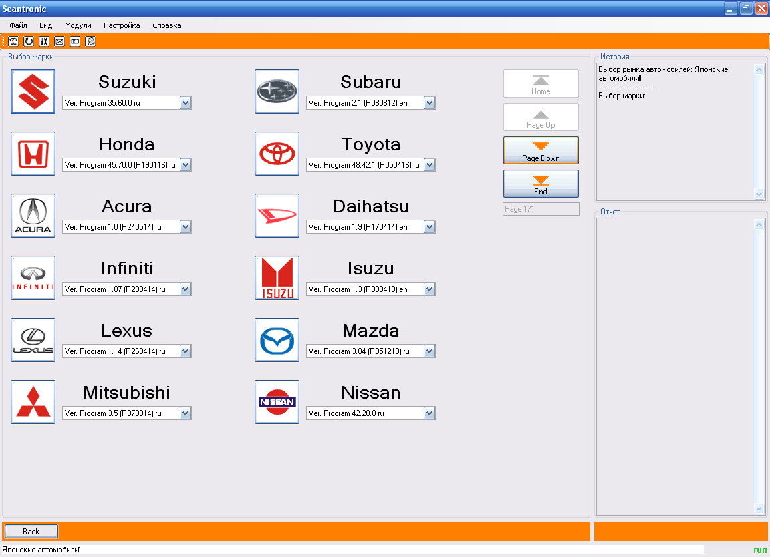Click the Infiniti brand name

click(127, 268)
